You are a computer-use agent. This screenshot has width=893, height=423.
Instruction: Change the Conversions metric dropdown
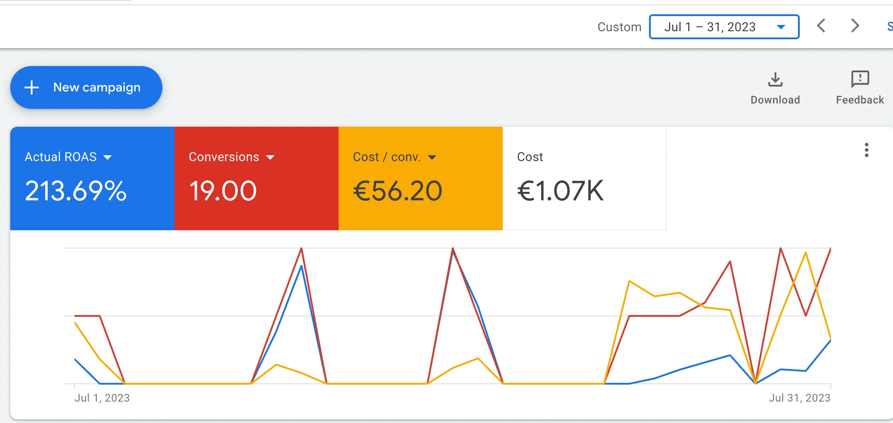[x=232, y=157]
